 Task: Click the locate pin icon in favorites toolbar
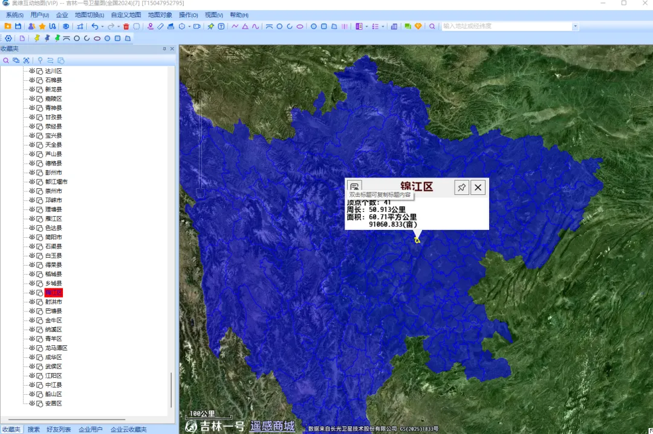(40, 61)
